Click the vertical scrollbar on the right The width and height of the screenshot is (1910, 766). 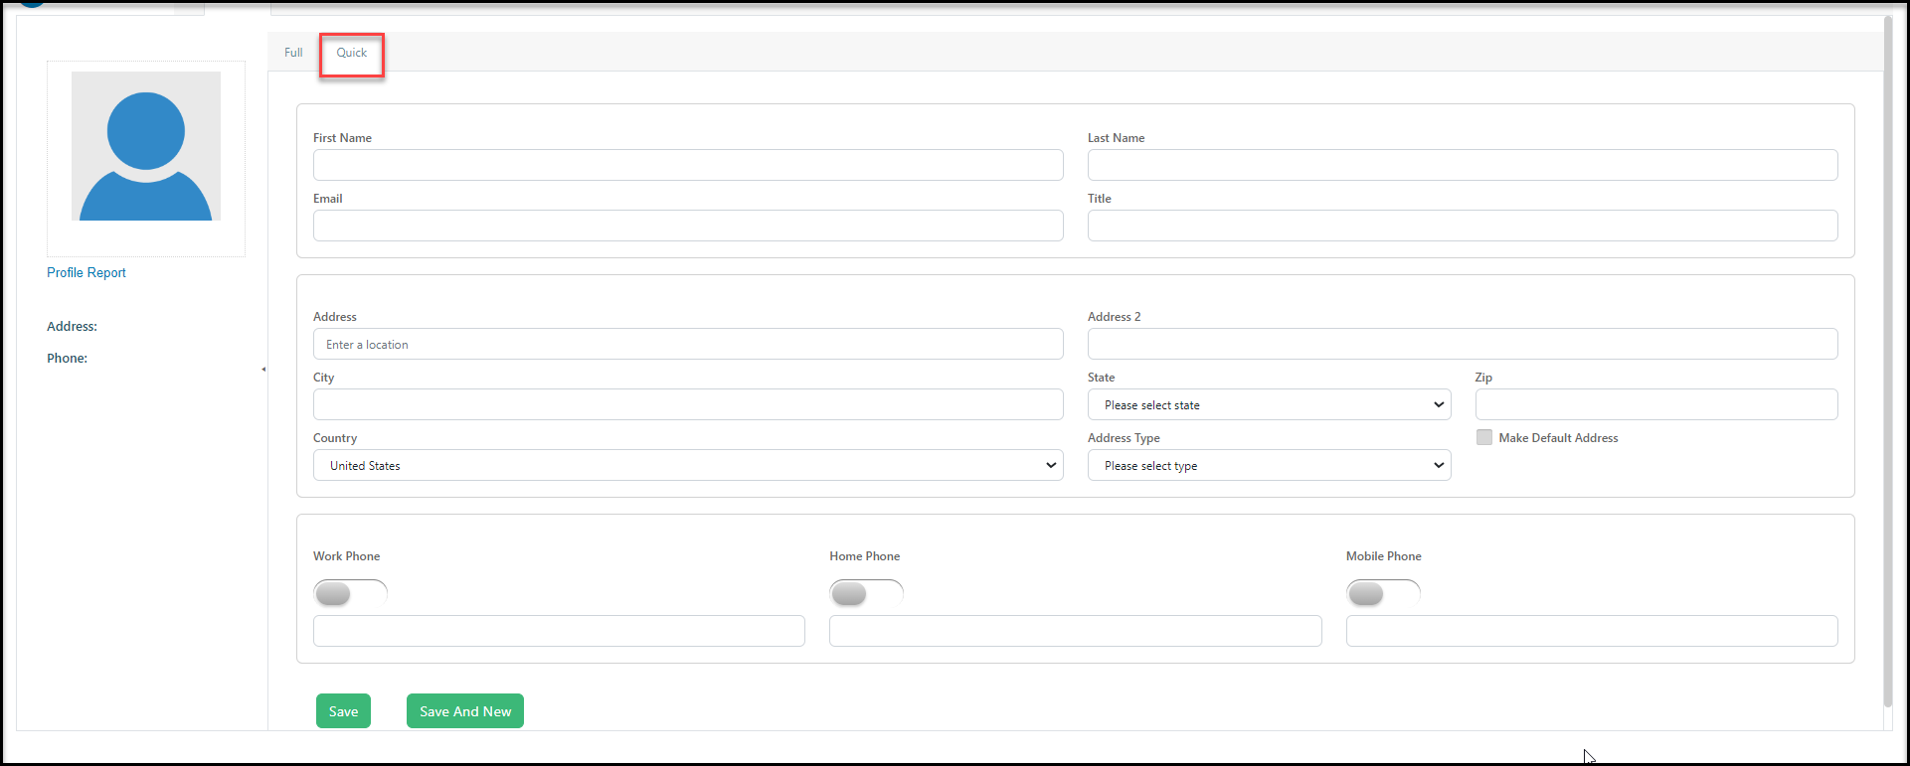[1888, 362]
